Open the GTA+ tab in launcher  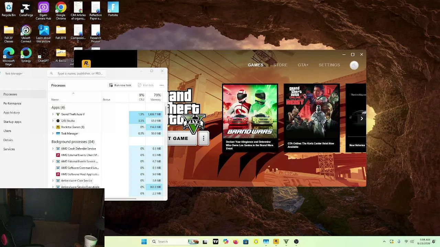click(x=303, y=65)
